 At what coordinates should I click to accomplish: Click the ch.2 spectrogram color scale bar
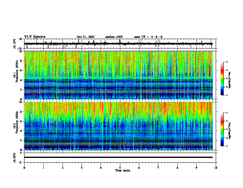pyautogui.click(x=222, y=129)
